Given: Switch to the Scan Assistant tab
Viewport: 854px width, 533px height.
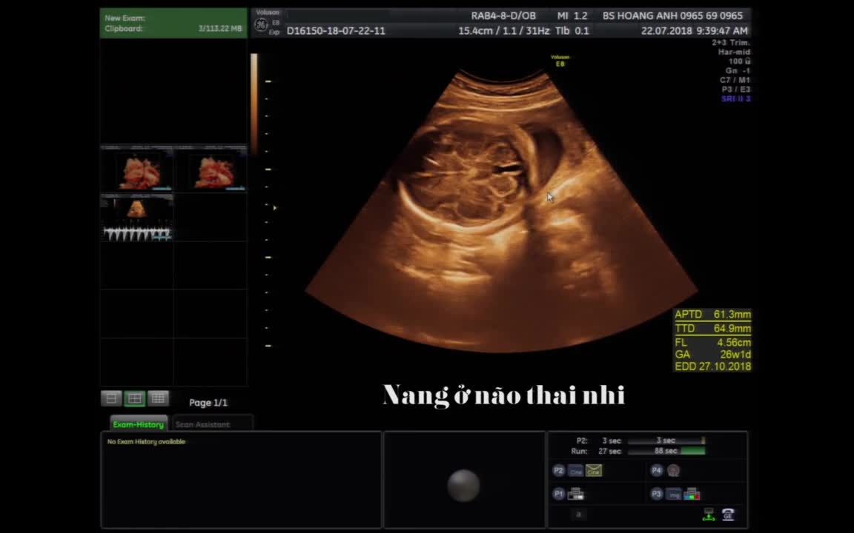Looking at the screenshot, I should click(203, 424).
